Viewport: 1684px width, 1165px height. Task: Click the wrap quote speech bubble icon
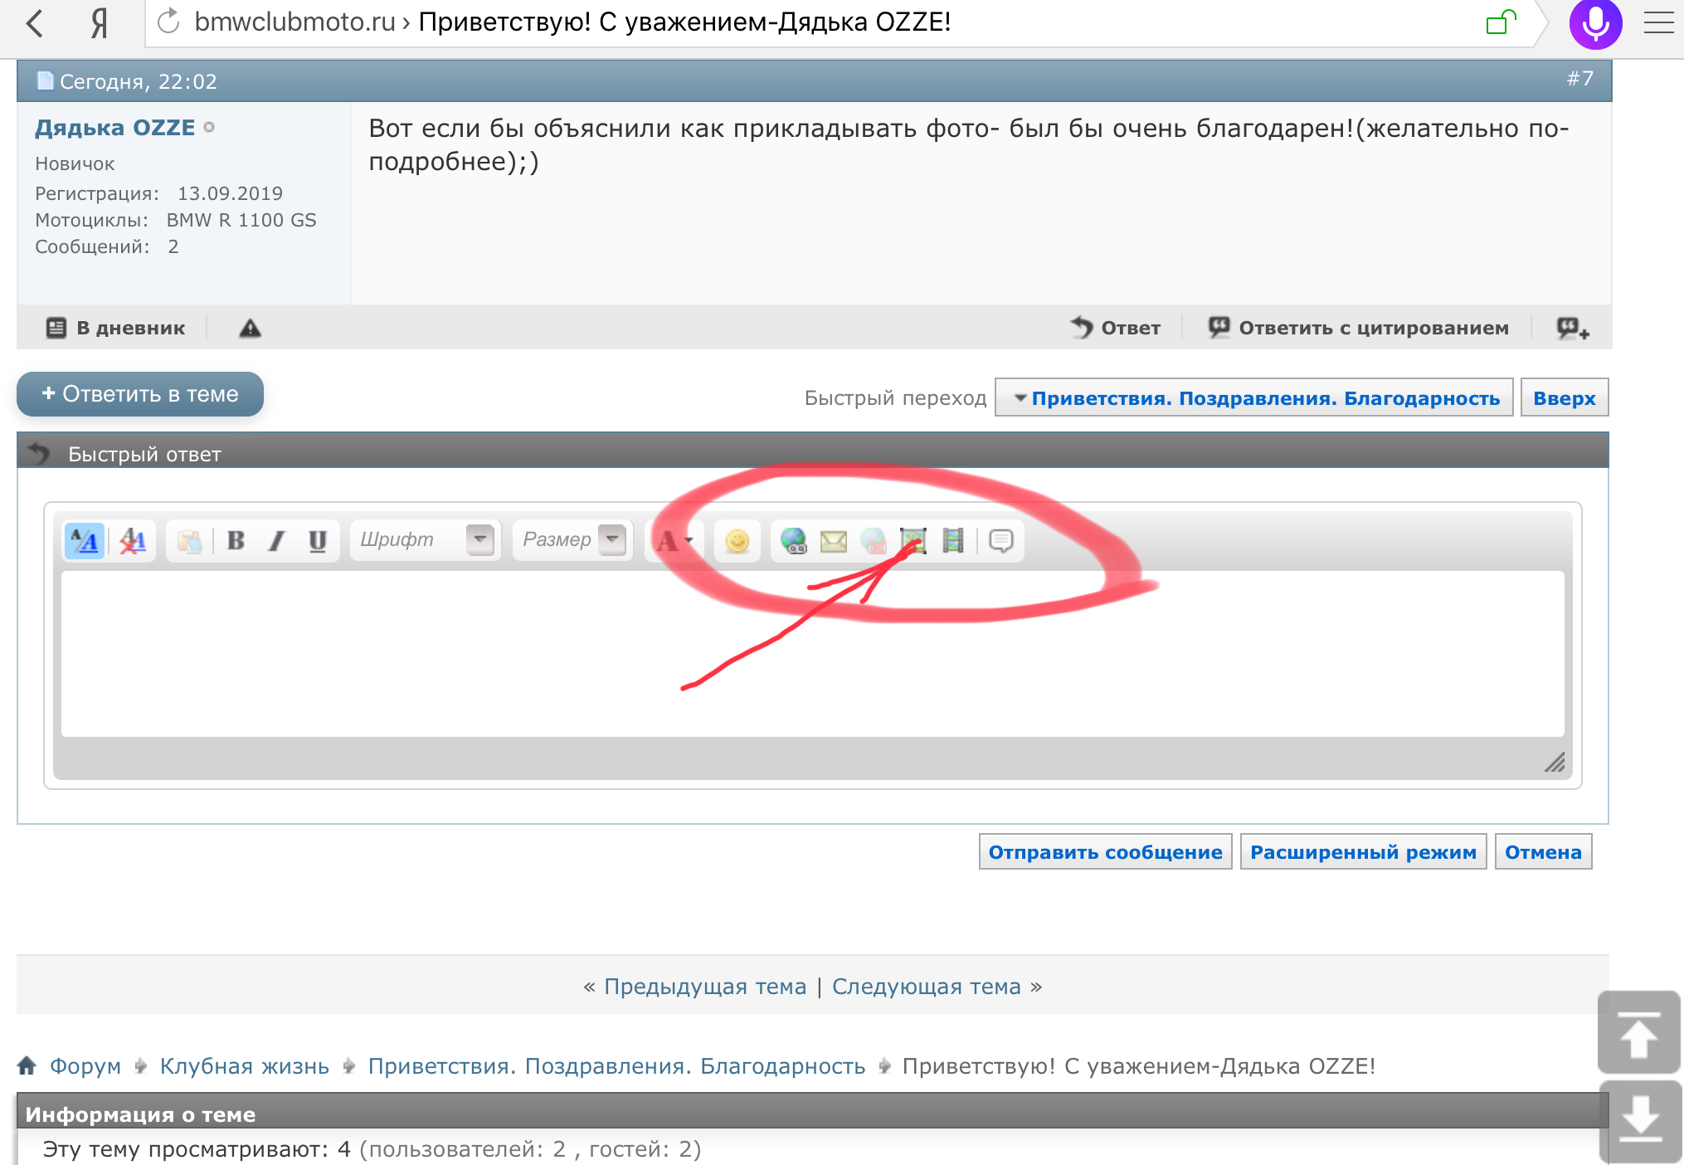pyautogui.click(x=1001, y=541)
